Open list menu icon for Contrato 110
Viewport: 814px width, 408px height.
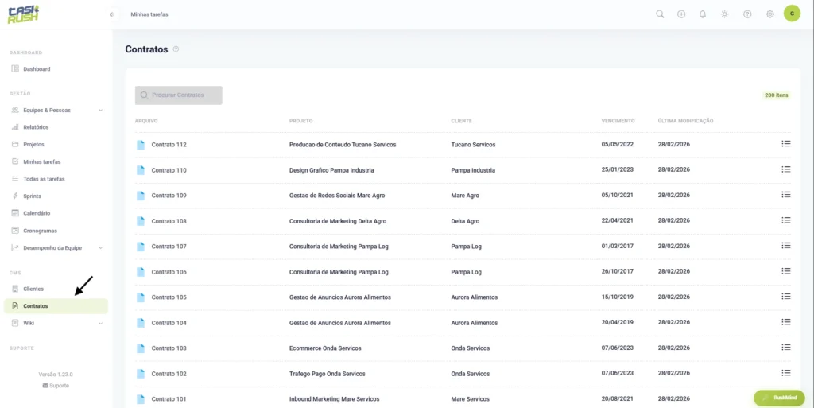point(786,169)
